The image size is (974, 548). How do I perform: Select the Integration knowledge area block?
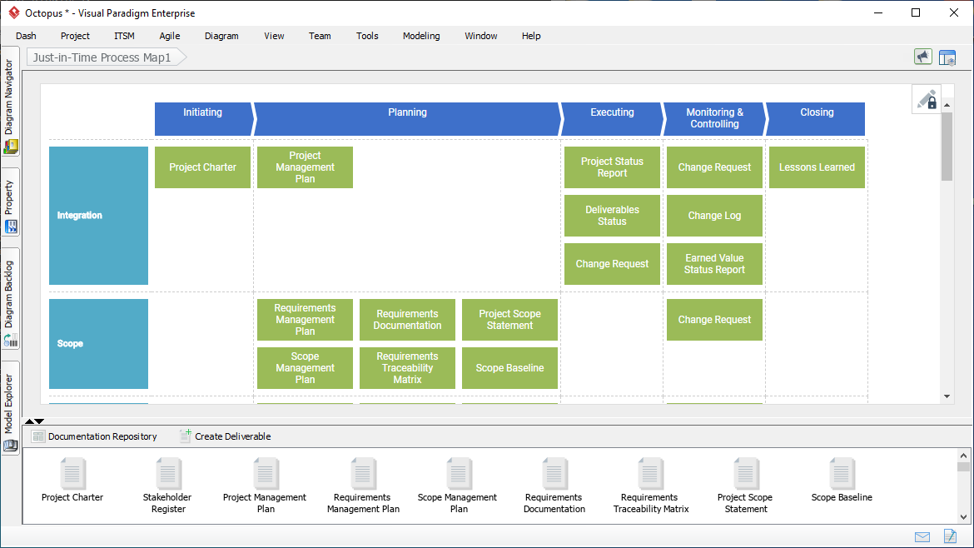coord(99,216)
